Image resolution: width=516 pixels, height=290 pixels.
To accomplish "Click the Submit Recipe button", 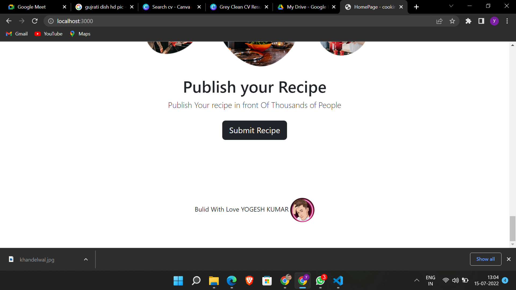I will click(x=254, y=130).
